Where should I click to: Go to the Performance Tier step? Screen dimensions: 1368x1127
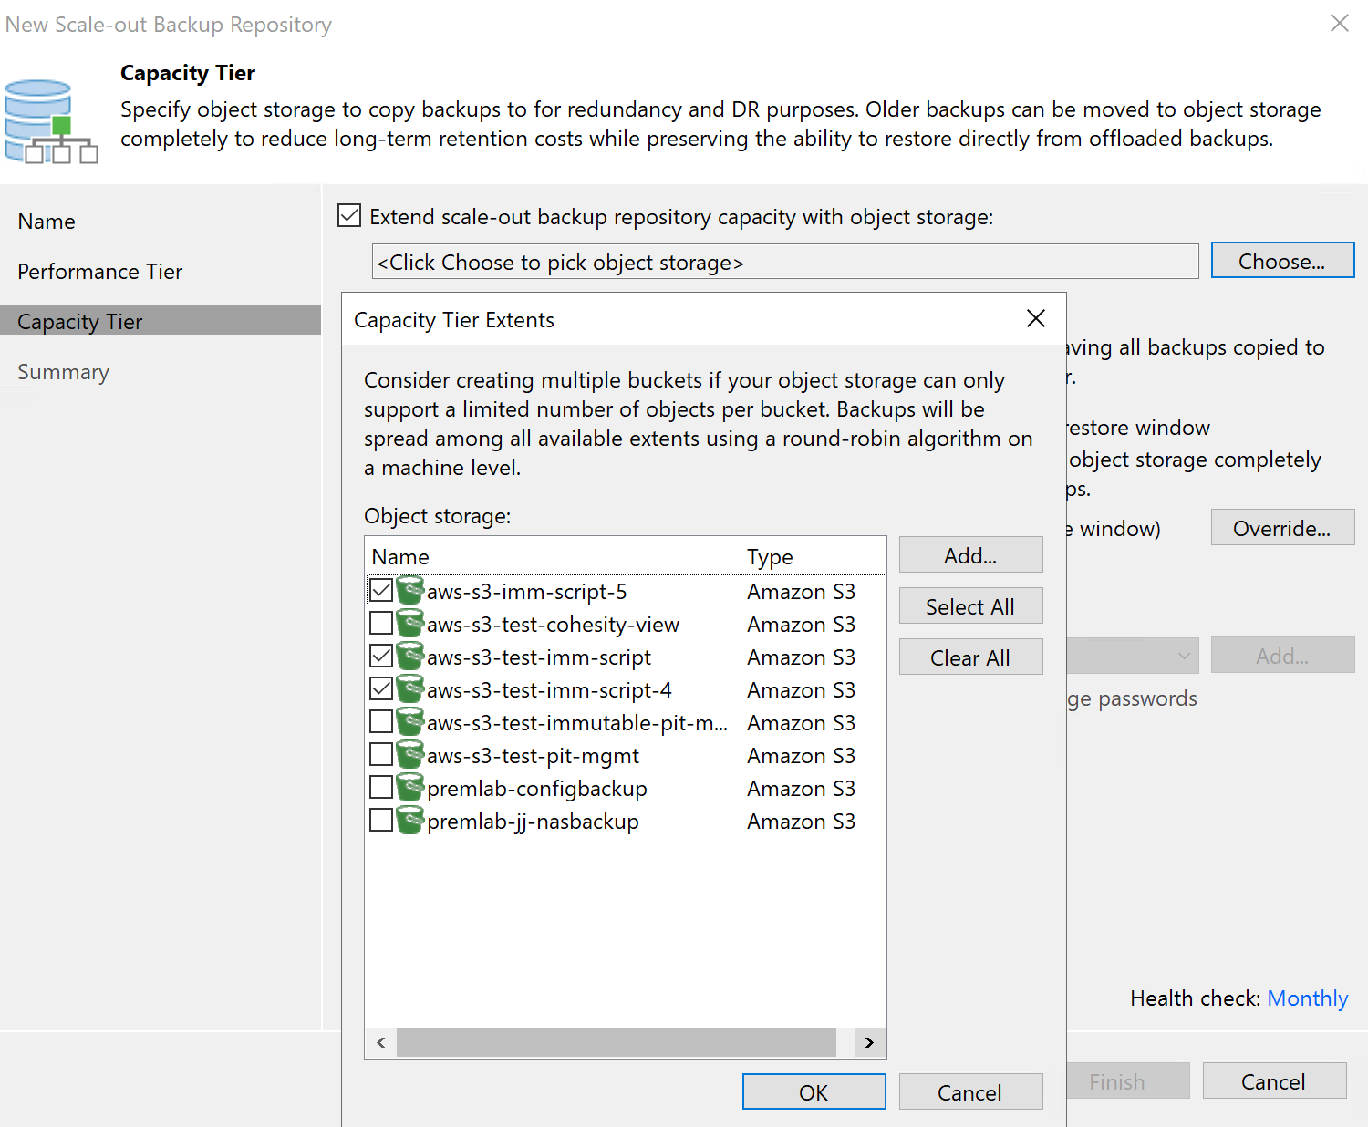100,272
